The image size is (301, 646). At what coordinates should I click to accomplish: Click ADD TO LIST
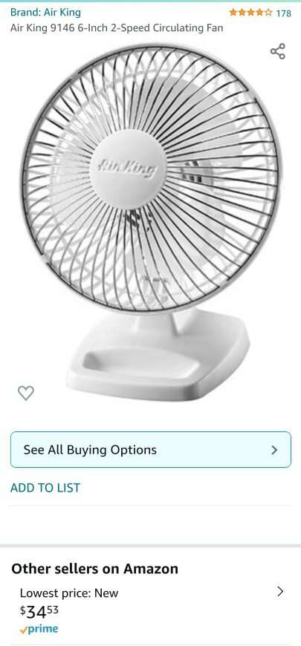click(45, 488)
